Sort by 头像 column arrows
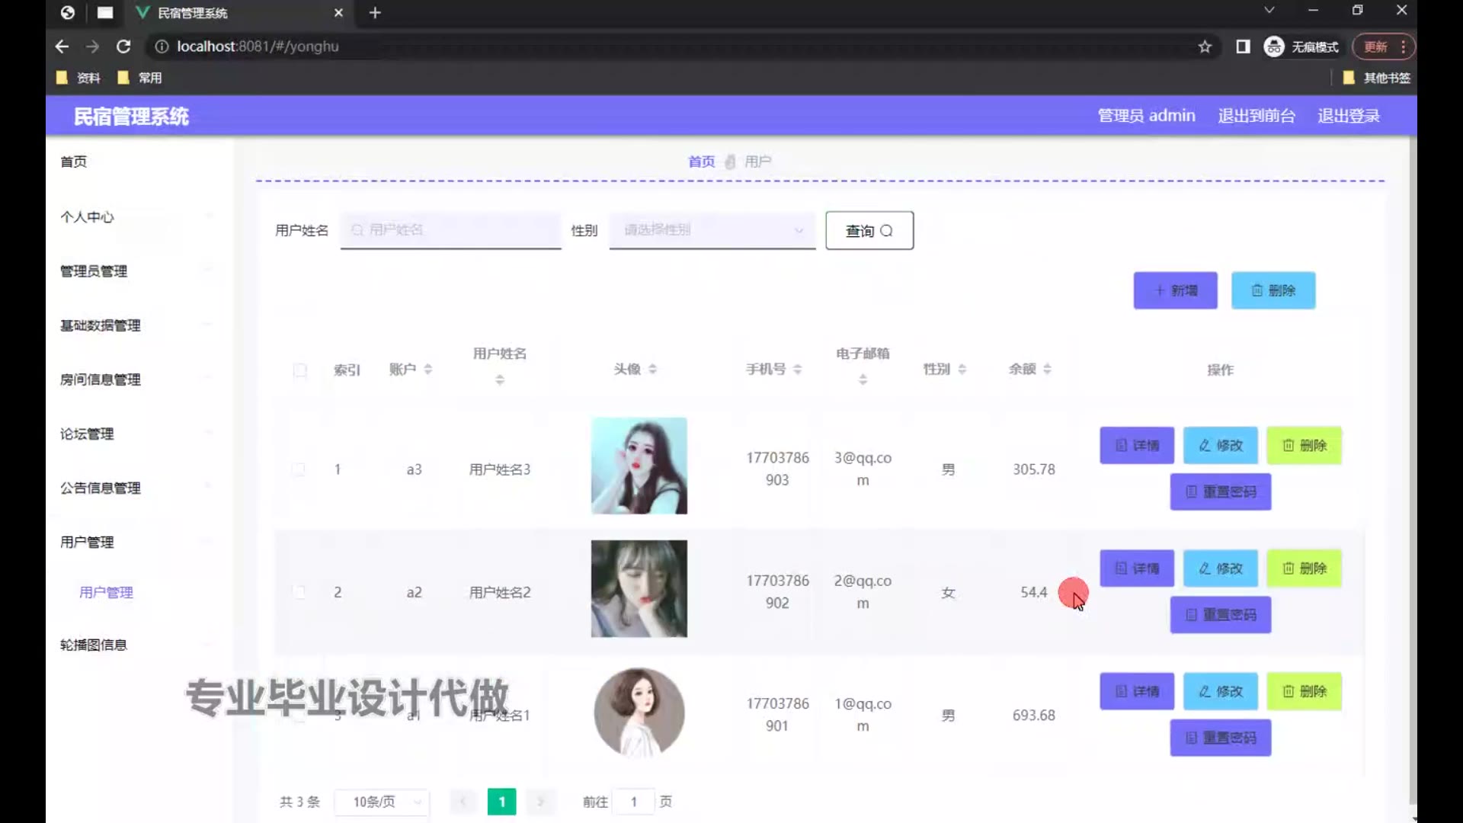Image resolution: width=1463 pixels, height=823 pixels. tap(652, 369)
